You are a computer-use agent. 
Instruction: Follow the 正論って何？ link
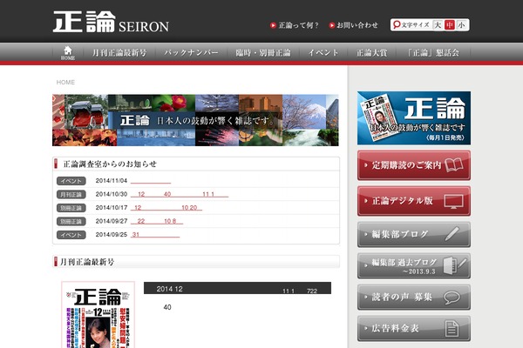coord(295,25)
